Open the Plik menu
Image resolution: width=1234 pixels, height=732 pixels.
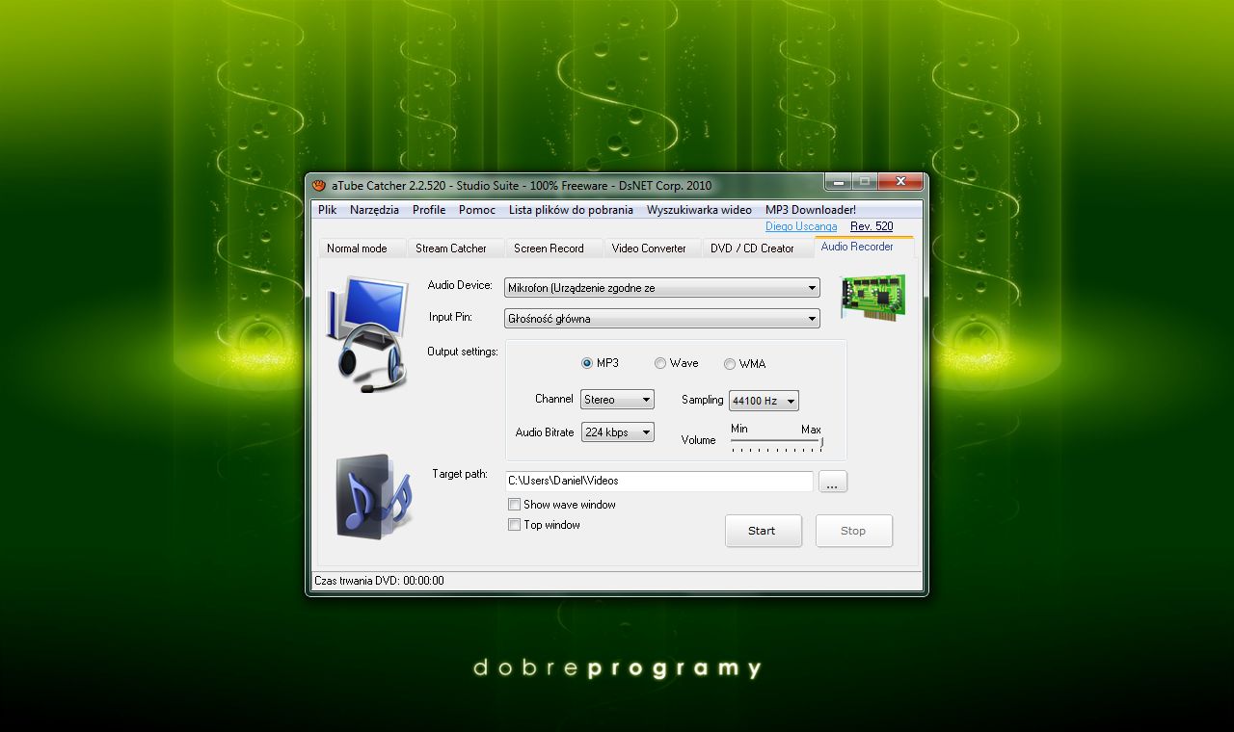pyautogui.click(x=328, y=210)
